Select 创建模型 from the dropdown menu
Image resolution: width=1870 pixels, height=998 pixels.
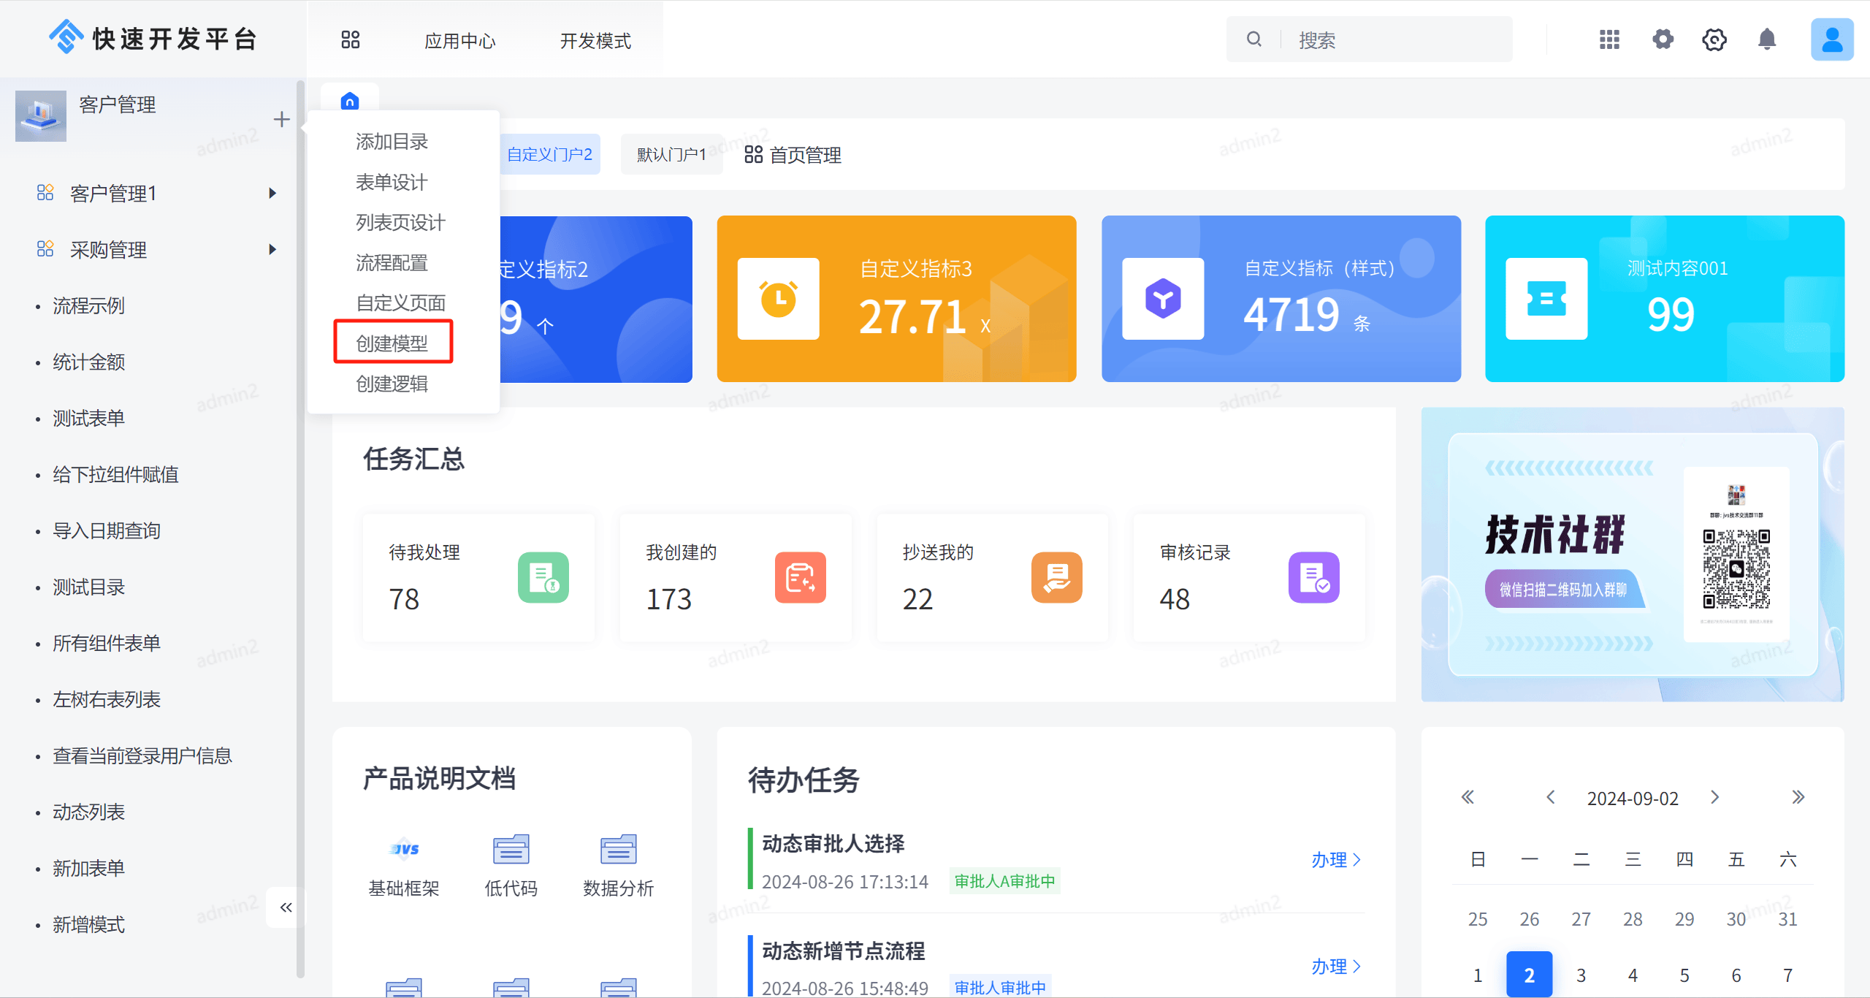click(x=392, y=343)
